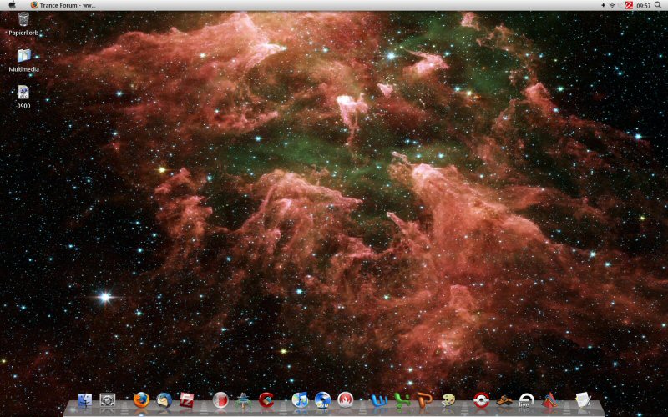The width and height of the screenshot is (668, 417).
Task: Click the clock showing 09:57
Action: click(x=643, y=5)
